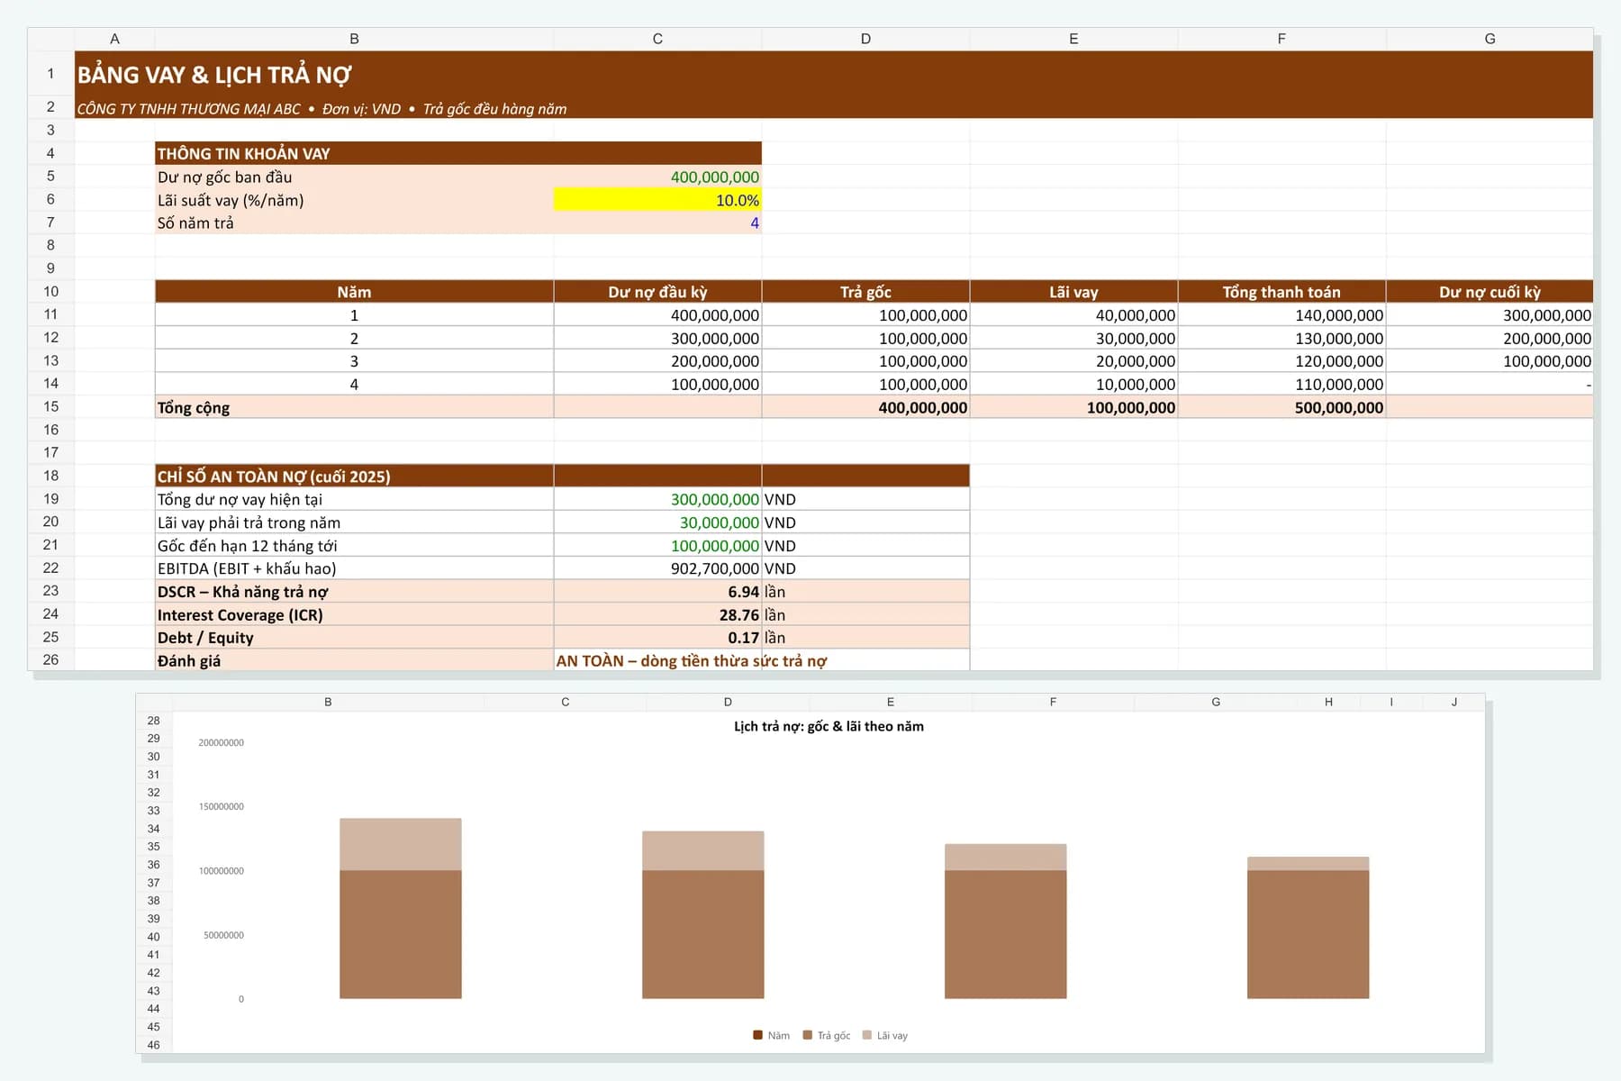
Task: Click the DSCR value 6.94
Action: [x=657, y=591]
